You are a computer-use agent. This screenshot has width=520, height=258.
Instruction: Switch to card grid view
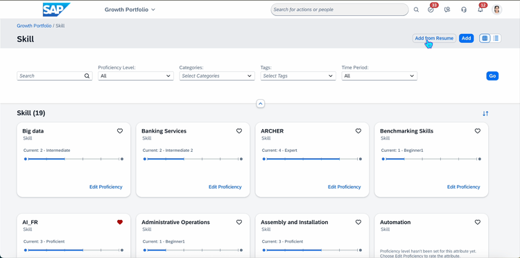pos(485,38)
